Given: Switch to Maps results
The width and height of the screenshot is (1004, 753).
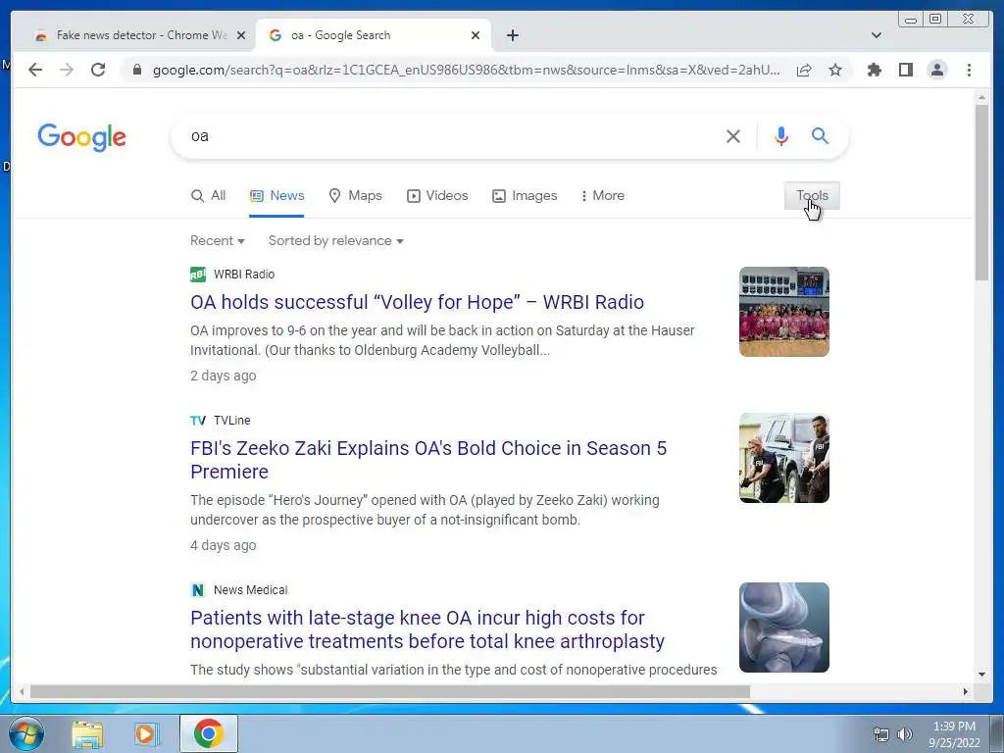Looking at the screenshot, I should (355, 196).
